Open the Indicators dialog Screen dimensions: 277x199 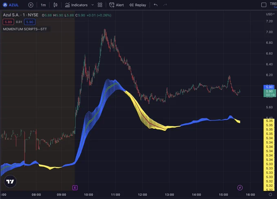(76, 5)
